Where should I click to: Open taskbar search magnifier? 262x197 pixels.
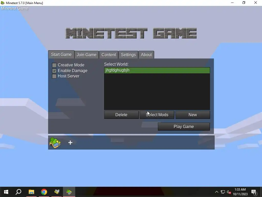tap(18, 192)
